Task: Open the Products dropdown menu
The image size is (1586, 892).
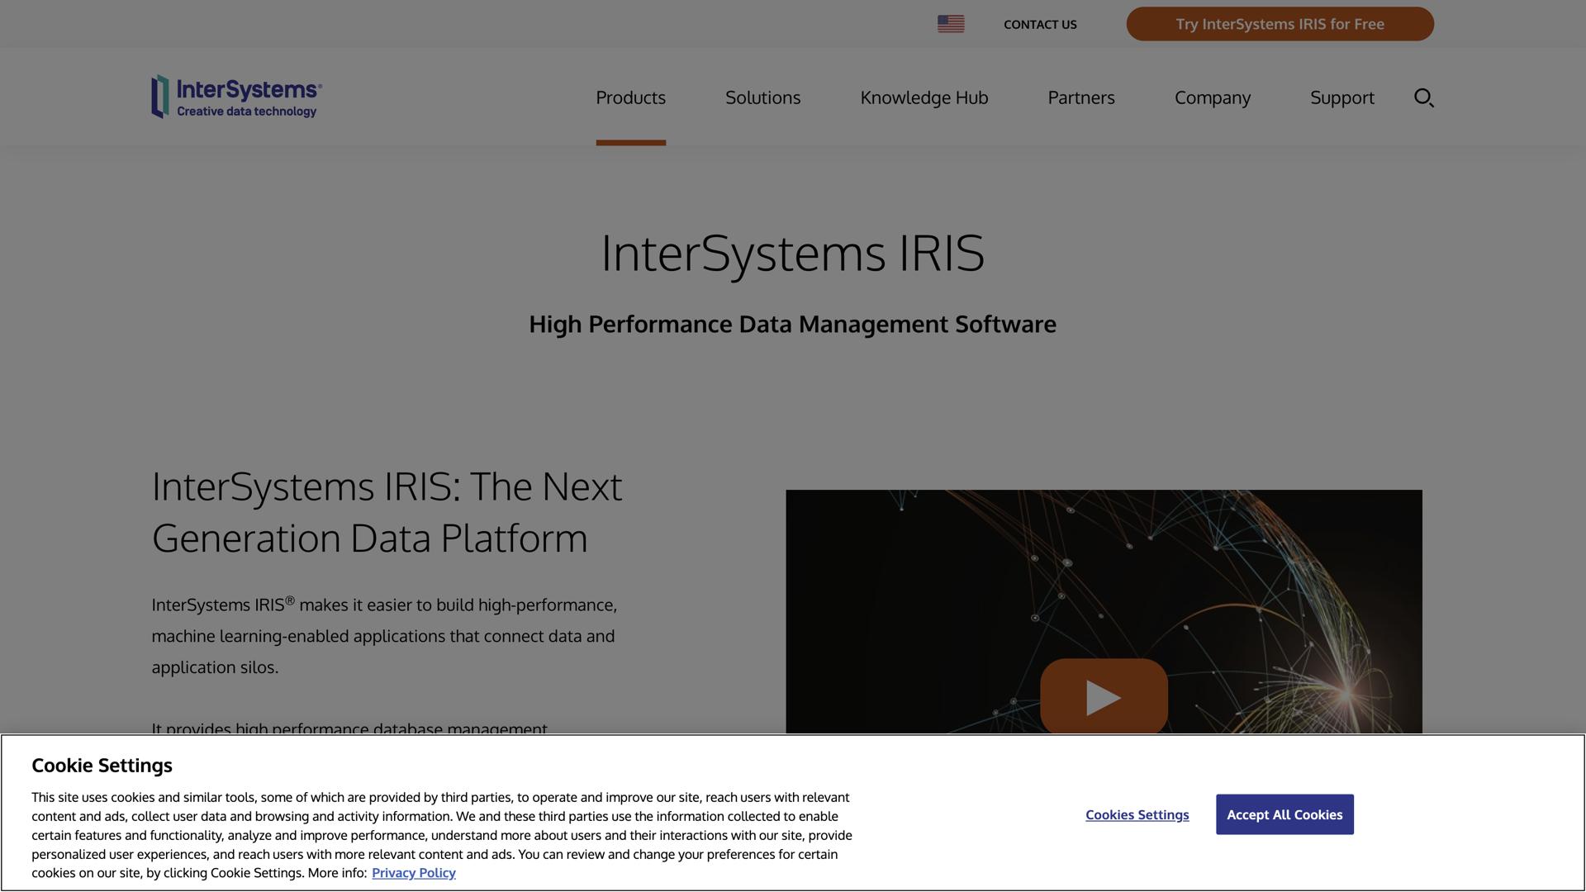Action: coord(630,97)
